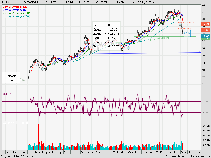211x158 pixels.
Task: Click the 2015 year label on time axis
Action: (x=160, y=152)
